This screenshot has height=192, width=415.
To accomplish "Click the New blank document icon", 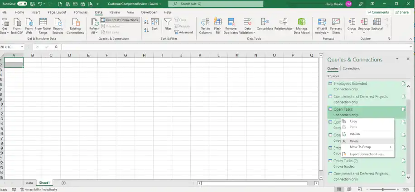I will pyautogui.click(x=60, y=4).
